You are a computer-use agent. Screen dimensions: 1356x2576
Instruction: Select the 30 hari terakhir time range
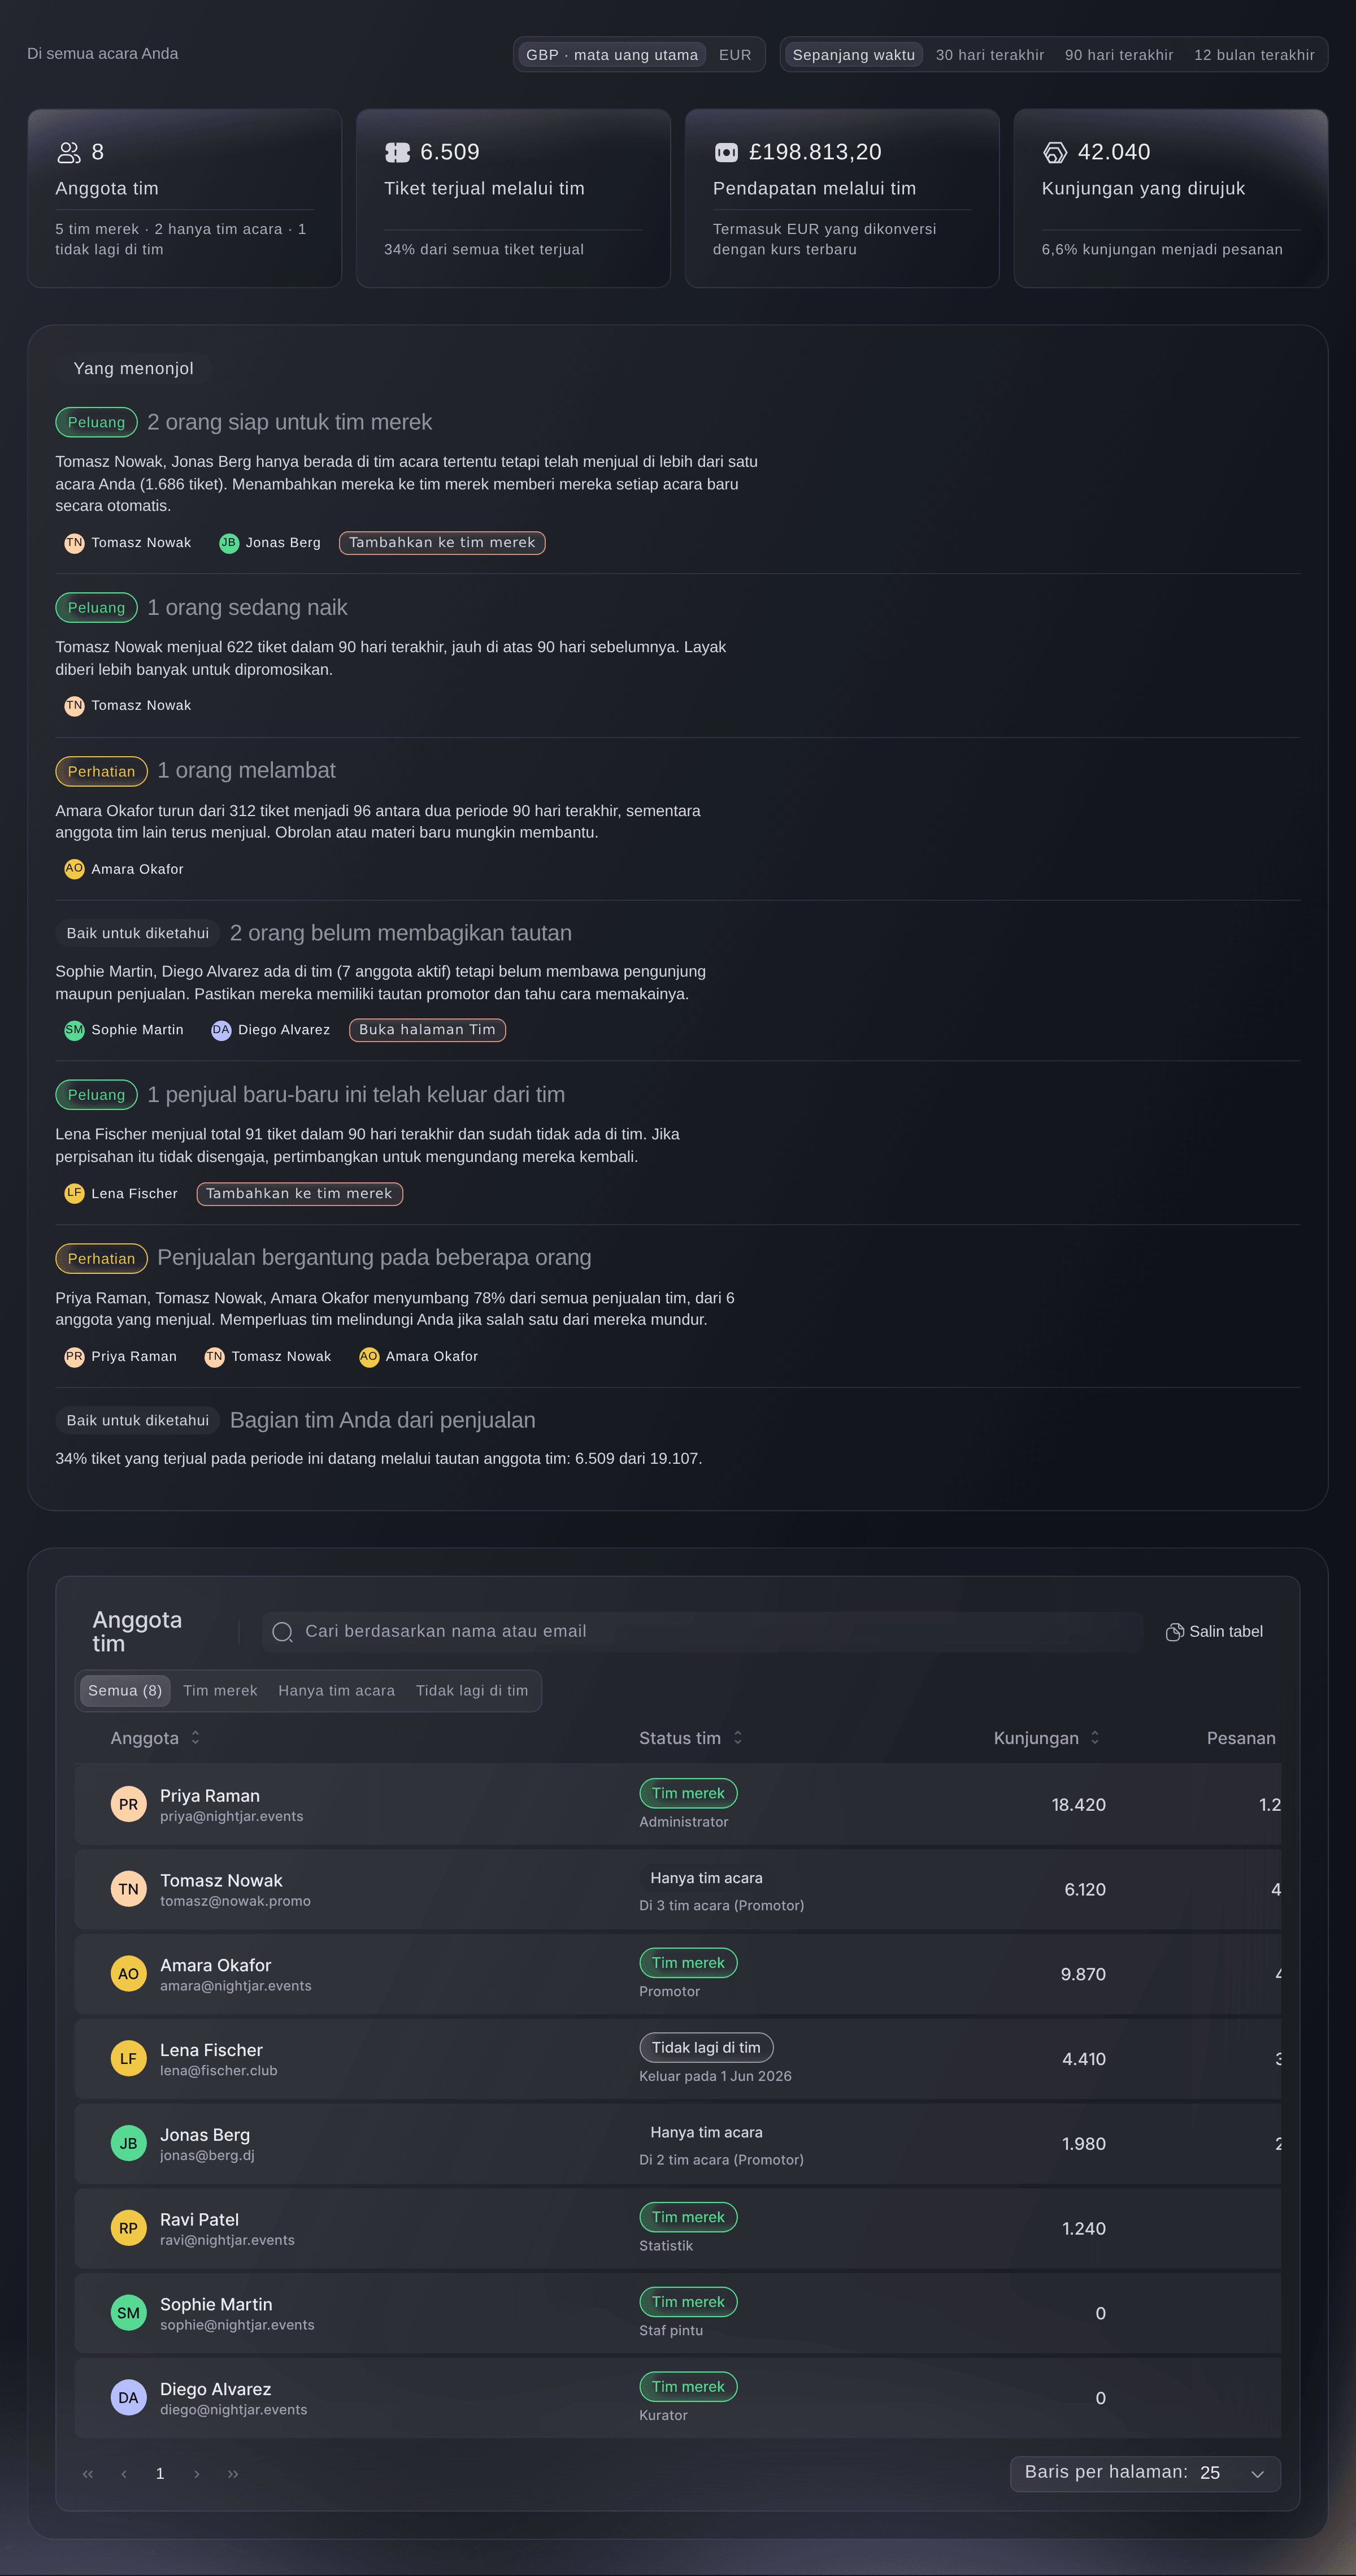[x=989, y=55]
